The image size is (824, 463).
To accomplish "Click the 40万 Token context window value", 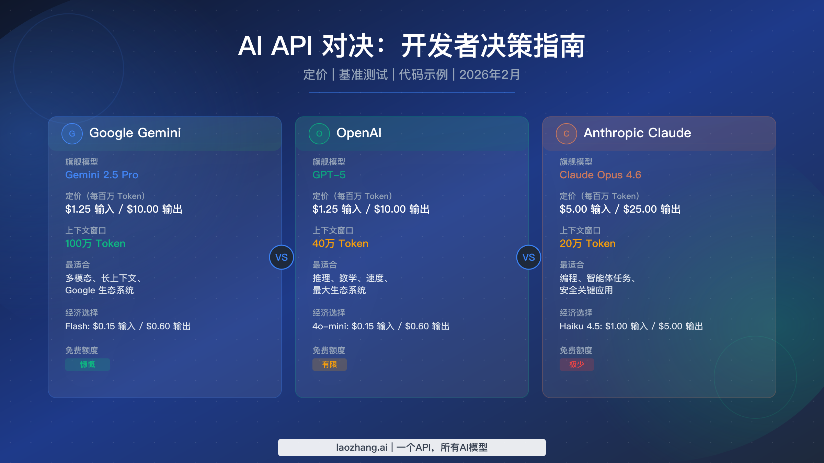I will coord(340,244).
